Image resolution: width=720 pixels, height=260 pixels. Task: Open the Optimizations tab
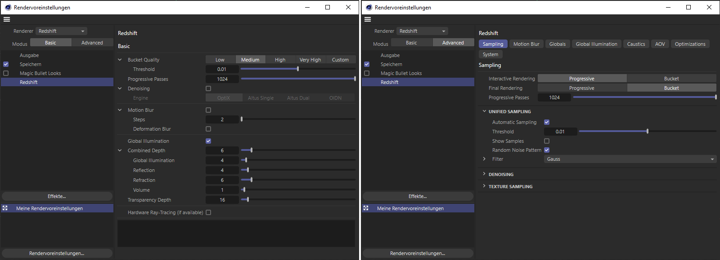690,44
